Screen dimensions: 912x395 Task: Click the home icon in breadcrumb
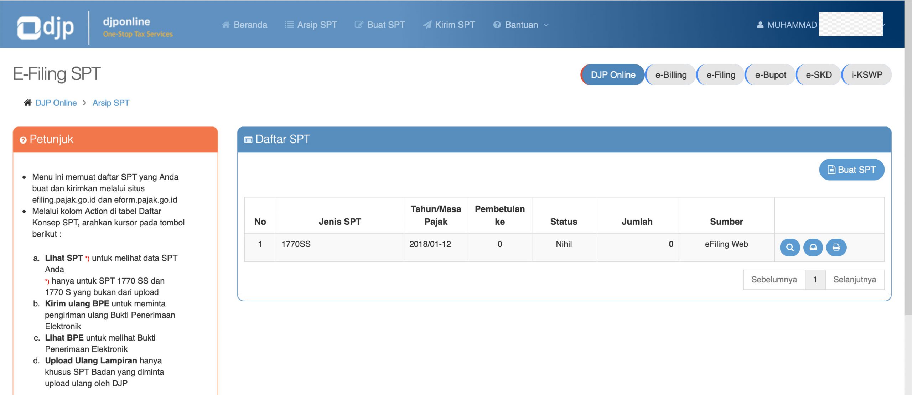(27, 103)
